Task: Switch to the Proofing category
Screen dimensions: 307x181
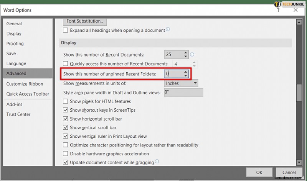Action: coord(28,44)
